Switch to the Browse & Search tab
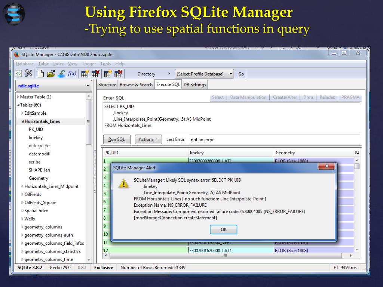The width and height of the screenshot is (383, 287). pos(136,85)
